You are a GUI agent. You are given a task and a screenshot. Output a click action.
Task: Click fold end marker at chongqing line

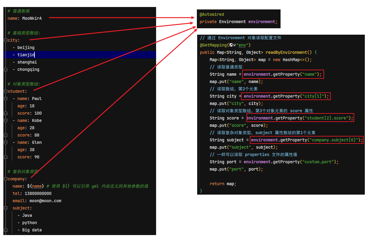pyautogui.click(x=5, y=69)
